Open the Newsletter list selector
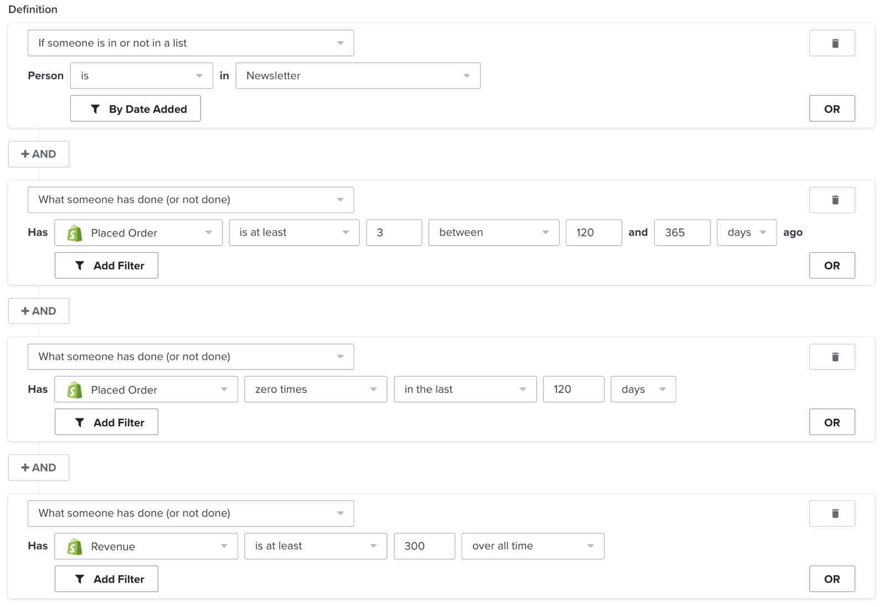The image size is (885, 607). 358,76
